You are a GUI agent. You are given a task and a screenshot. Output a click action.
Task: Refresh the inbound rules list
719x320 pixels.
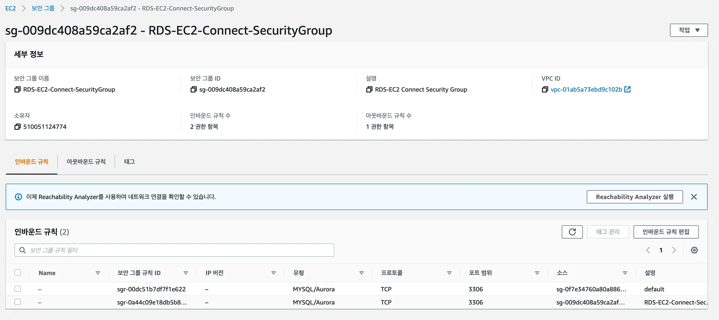572,232
